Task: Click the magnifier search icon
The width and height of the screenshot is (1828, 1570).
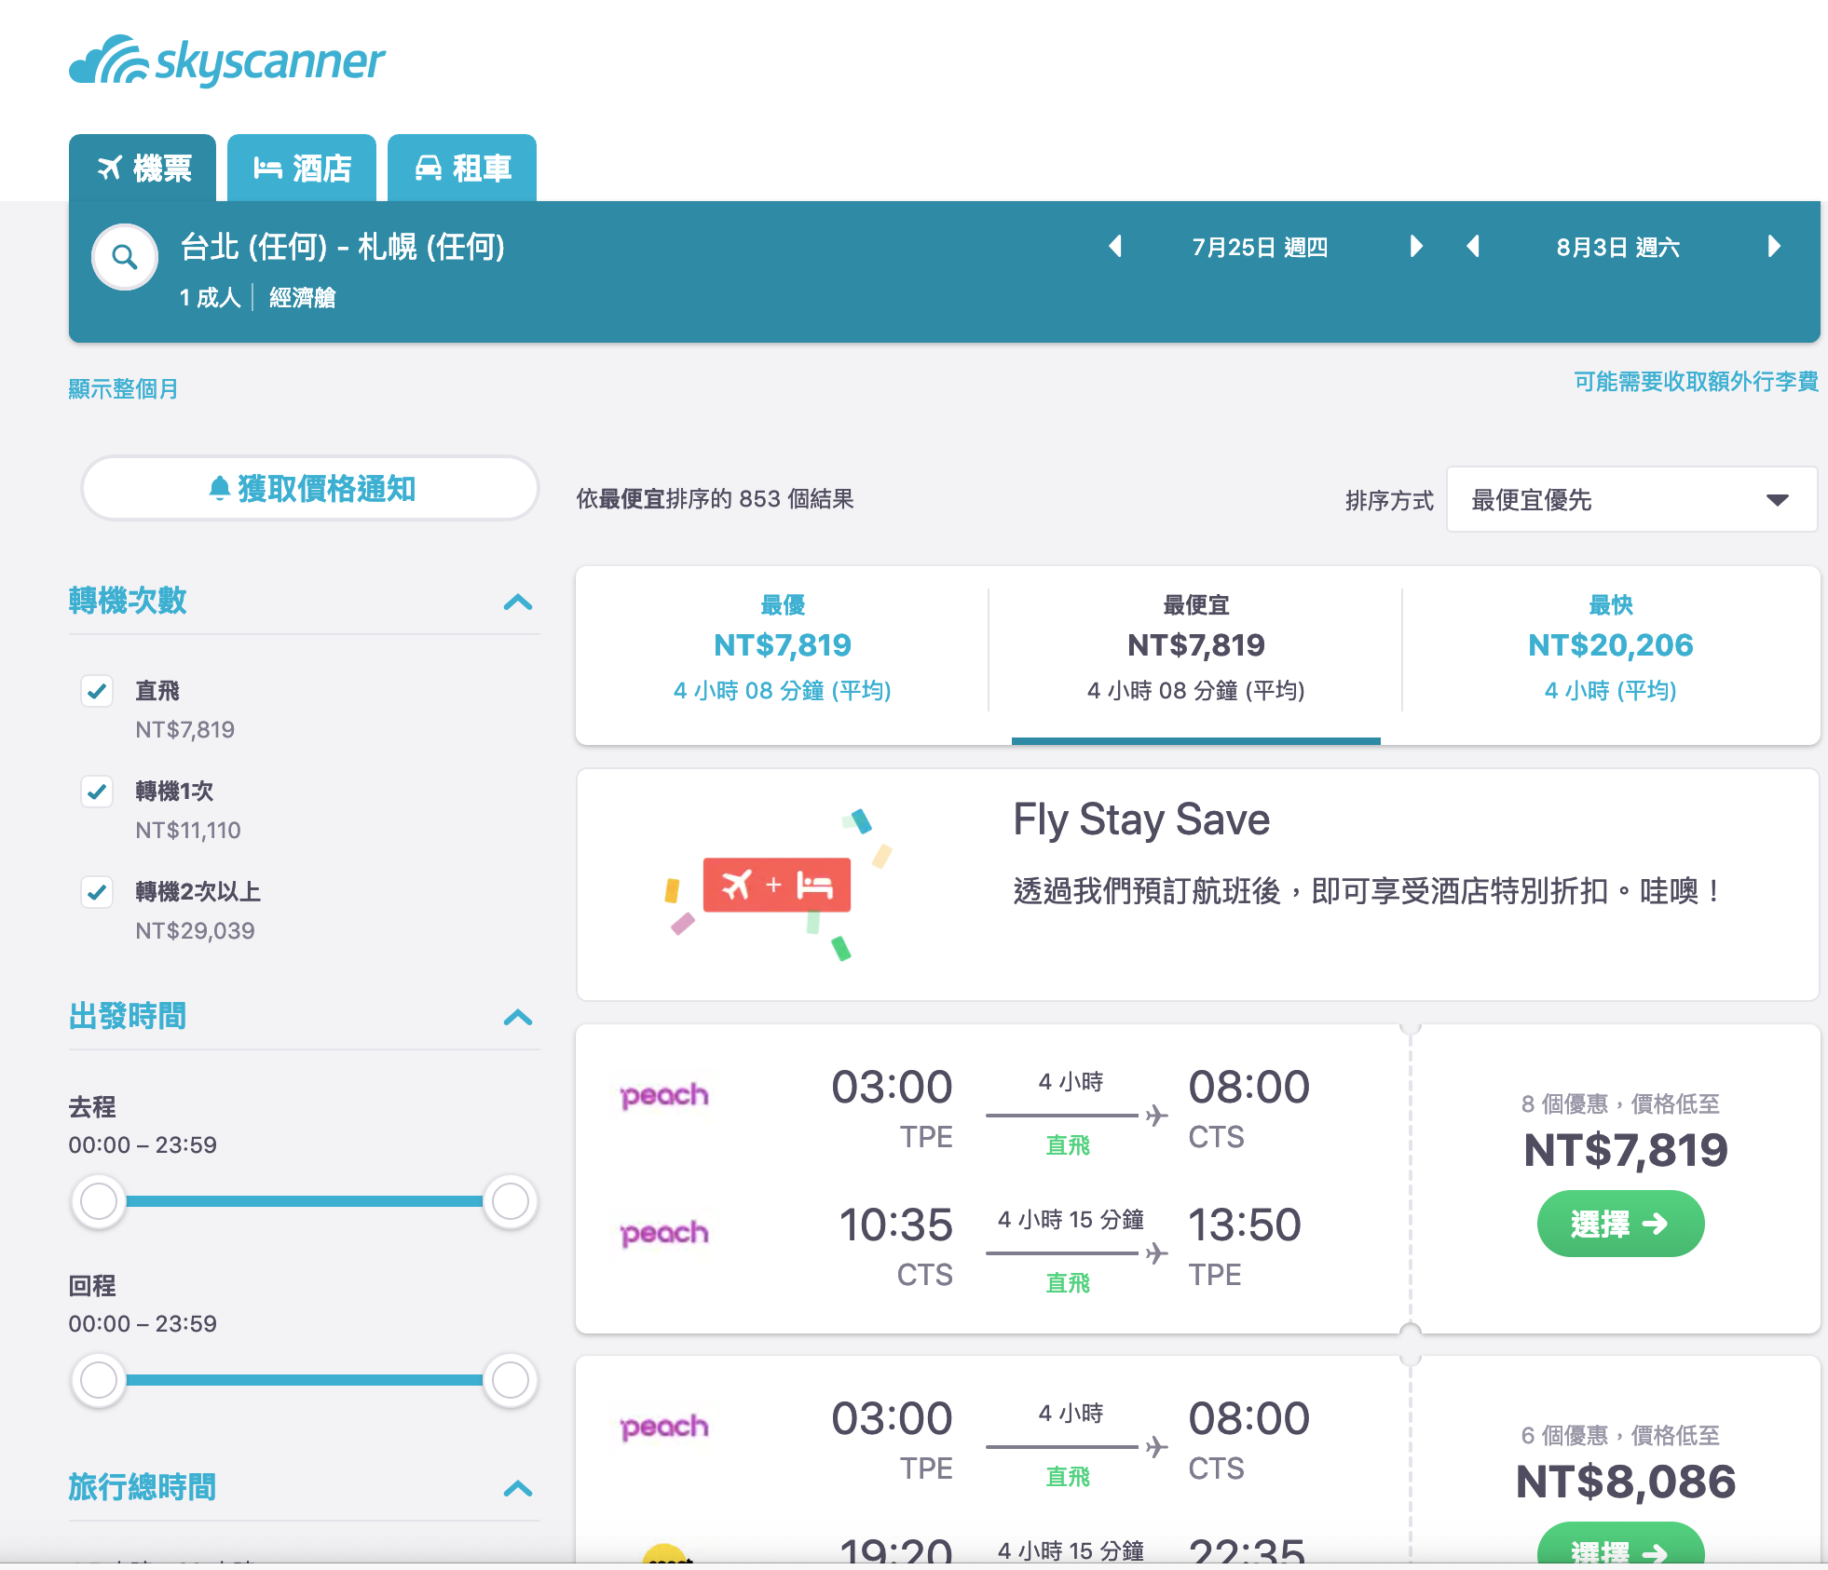Action: [125, 257]
